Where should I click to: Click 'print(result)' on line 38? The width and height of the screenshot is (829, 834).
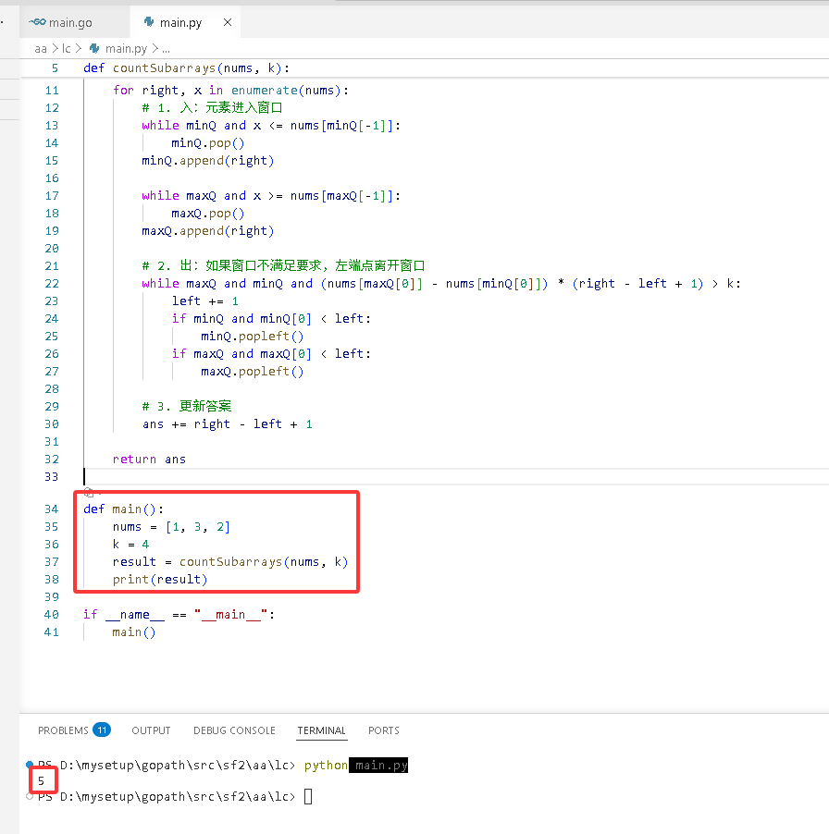(x=160, y=579)
